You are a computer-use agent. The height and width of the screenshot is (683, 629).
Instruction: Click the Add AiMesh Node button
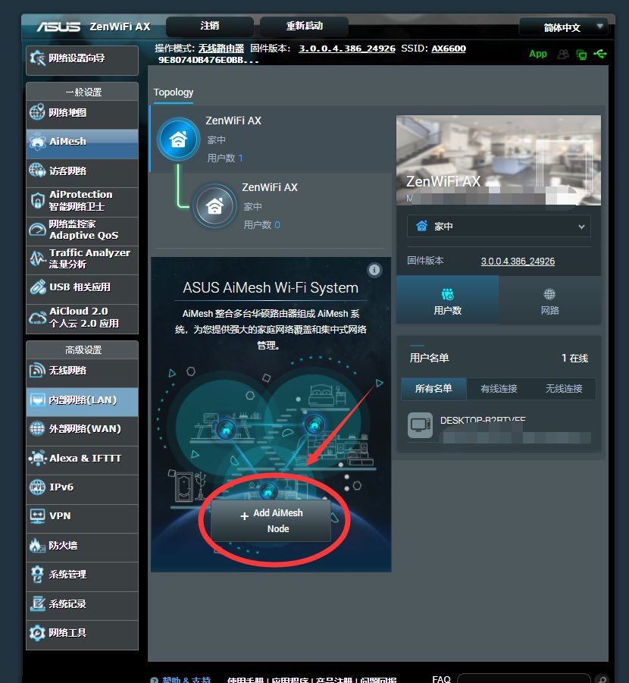(271, 521)
